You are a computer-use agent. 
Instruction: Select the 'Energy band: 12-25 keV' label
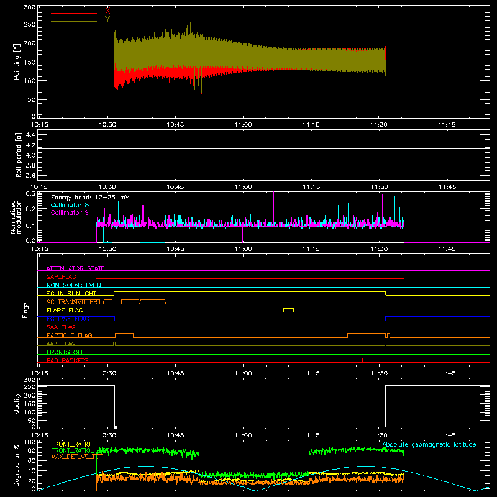tap(90, 198)
